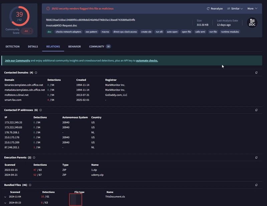Screen dimensions: 267x206
Task: Open IP address 23.0.175.209
Action: [x=12, y=142]
